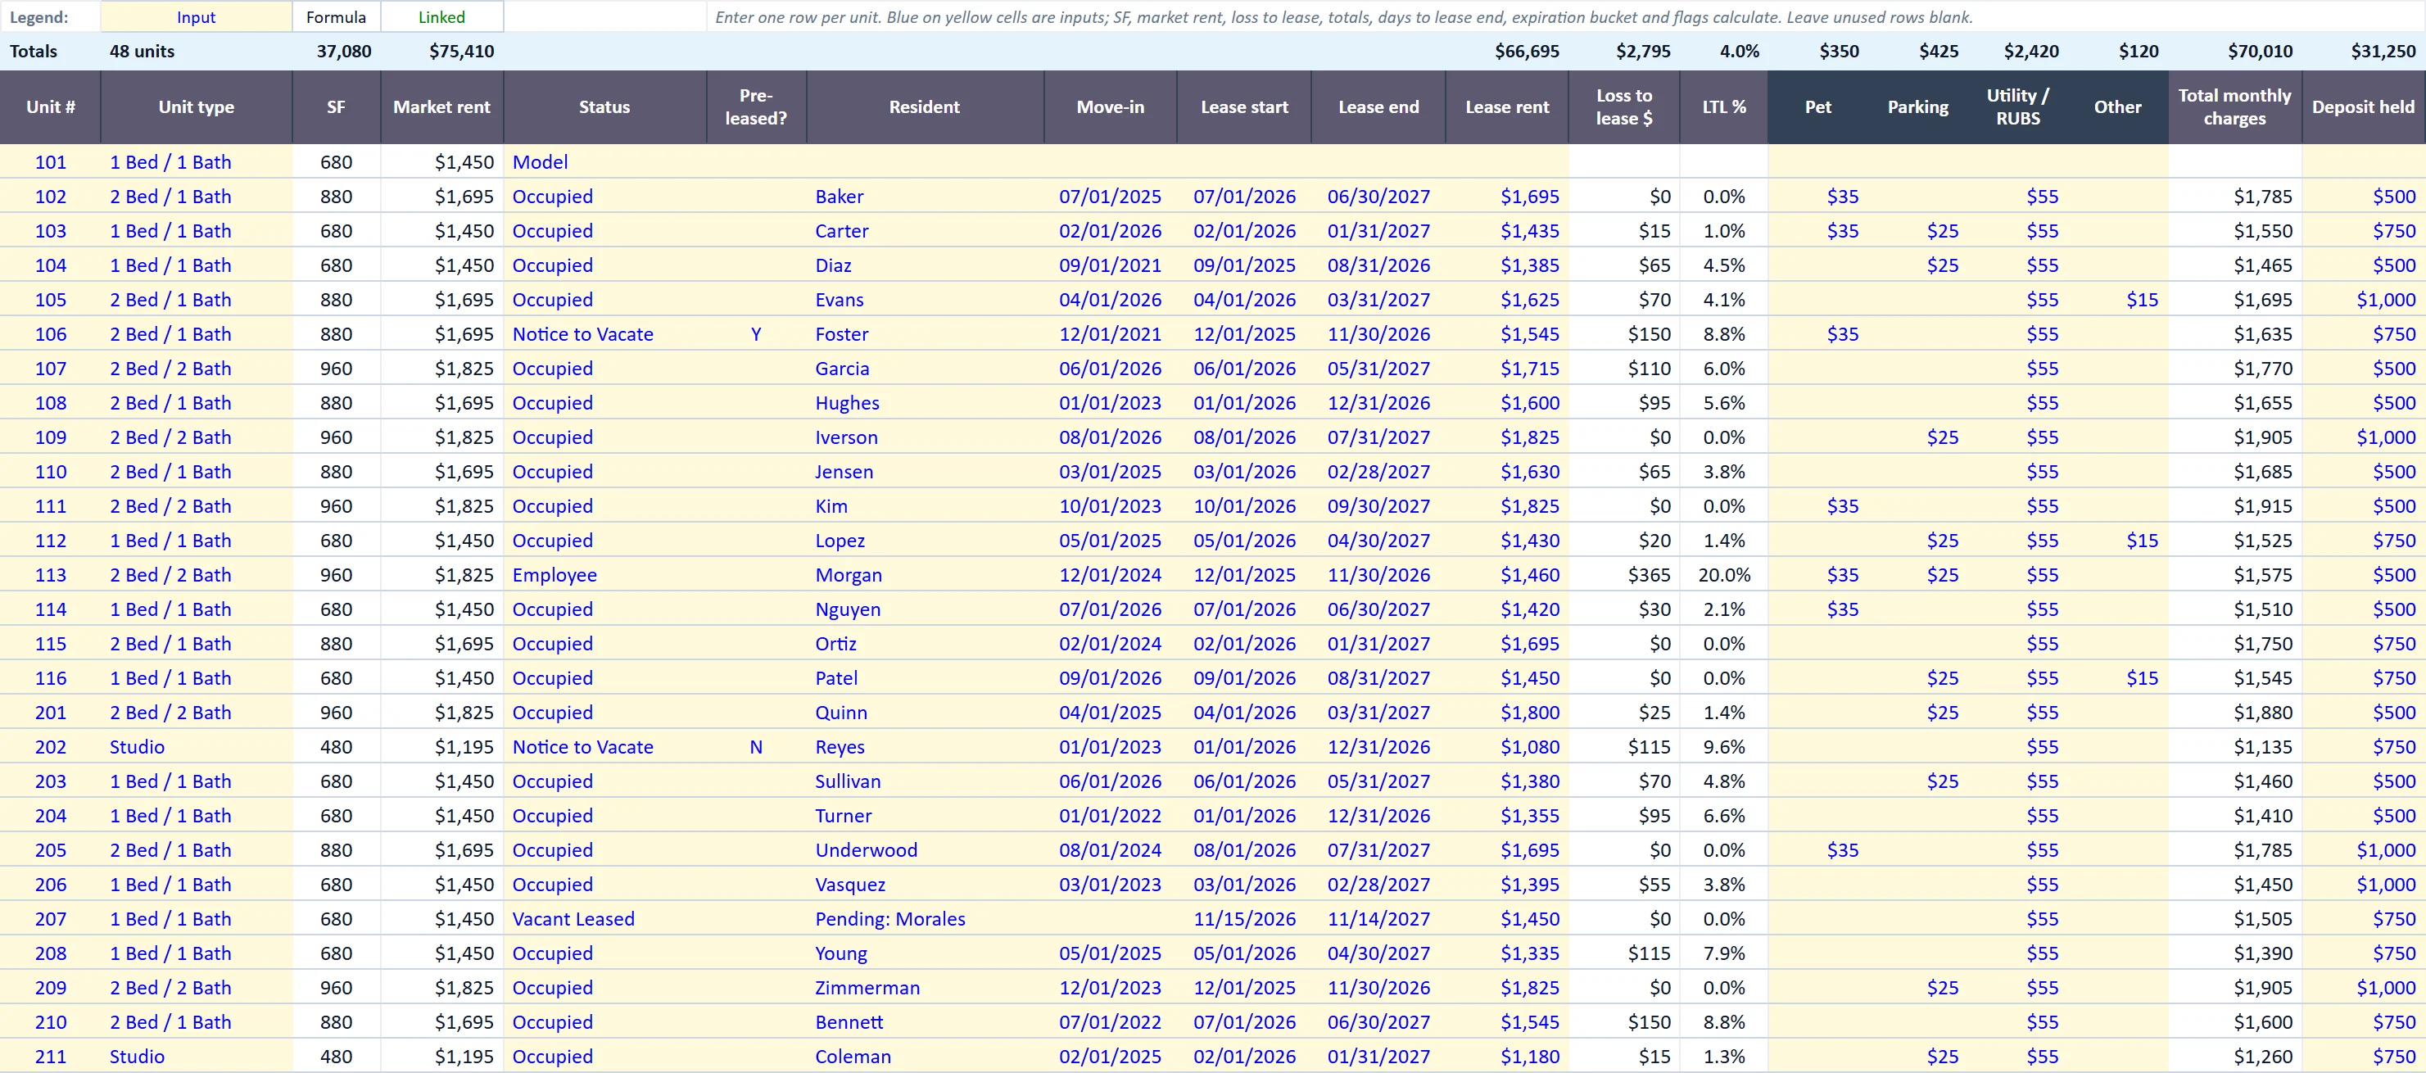This screenshot has height=1073, width=2426.
Task: Select resident Jensen
Action: [925, 472]
